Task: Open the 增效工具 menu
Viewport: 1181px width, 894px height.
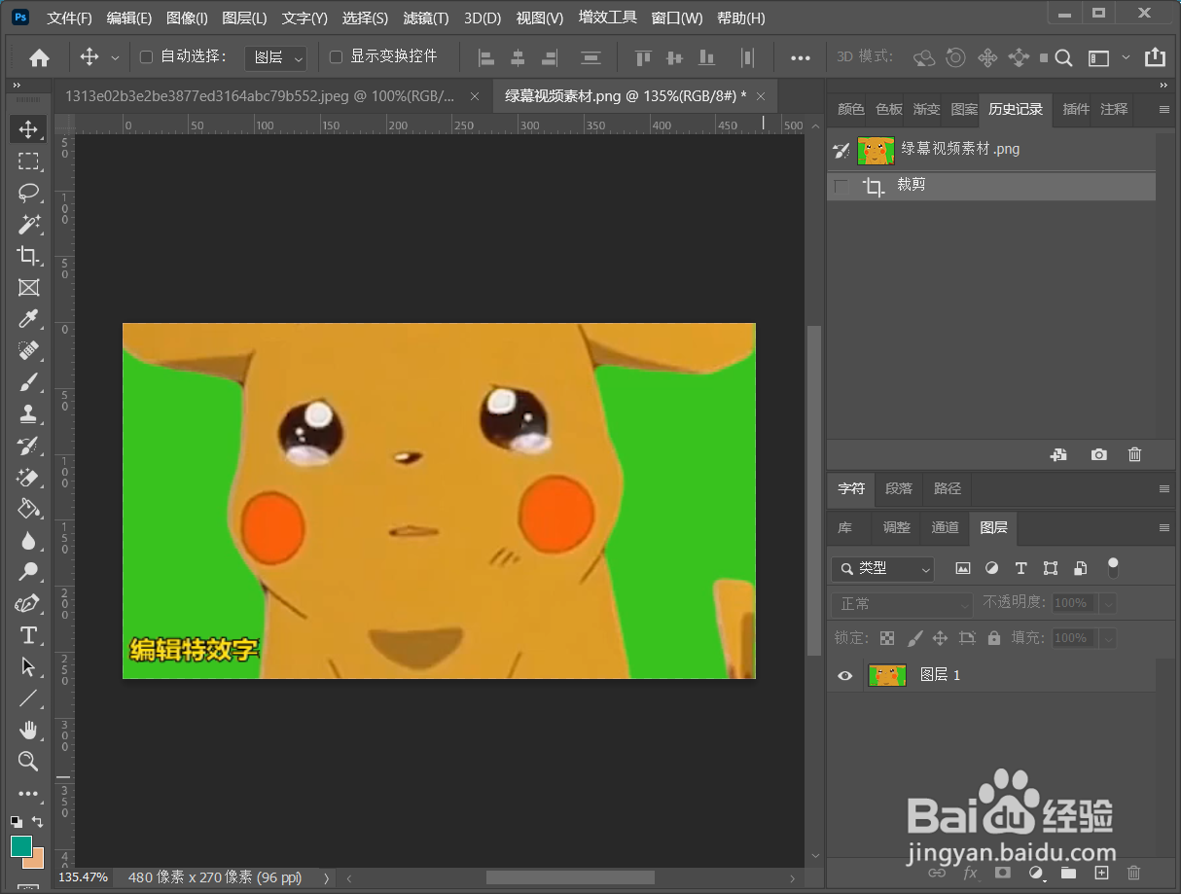Action: (608, 18)
